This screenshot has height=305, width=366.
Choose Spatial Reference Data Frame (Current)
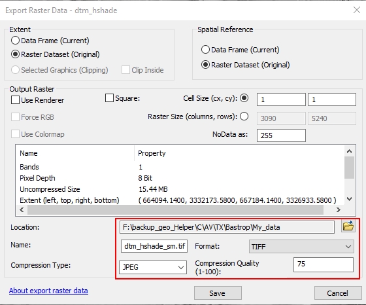[x=205, y=50]
